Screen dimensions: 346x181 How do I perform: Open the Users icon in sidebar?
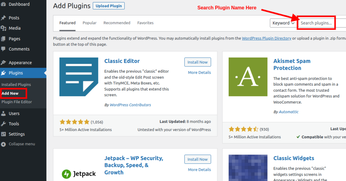coord(3,113)
